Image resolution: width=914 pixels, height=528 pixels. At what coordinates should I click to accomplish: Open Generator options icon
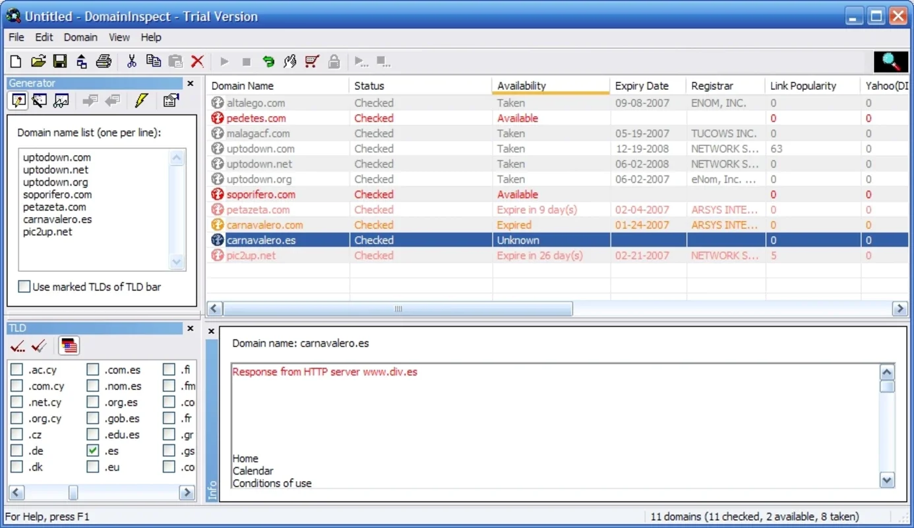pyautogui.click(x=171, y=100)
